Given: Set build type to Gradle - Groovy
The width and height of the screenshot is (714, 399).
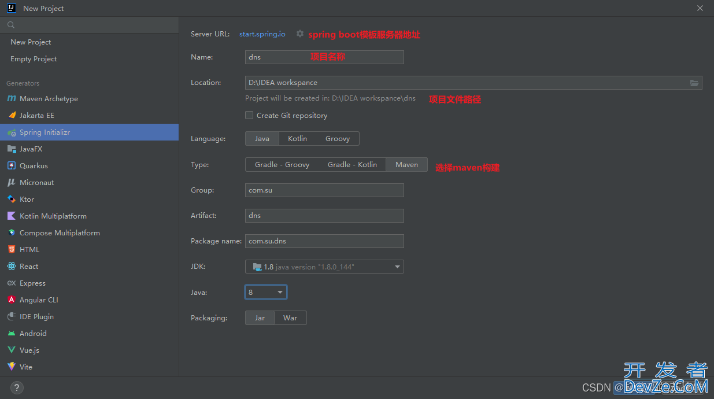Looking at the screenshot, I should pyautogui.click(x=282, y=165).
